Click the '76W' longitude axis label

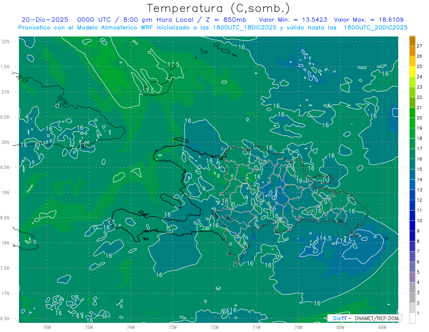pos(47,327)
